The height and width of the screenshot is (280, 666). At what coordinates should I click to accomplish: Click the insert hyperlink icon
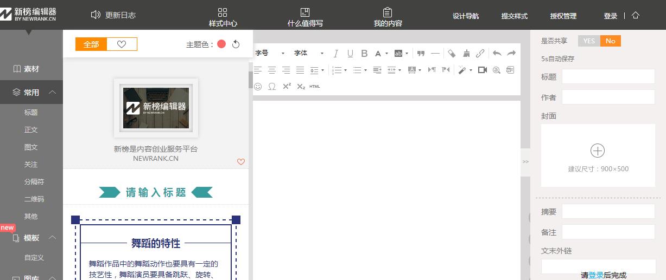[x=480, y=53]
